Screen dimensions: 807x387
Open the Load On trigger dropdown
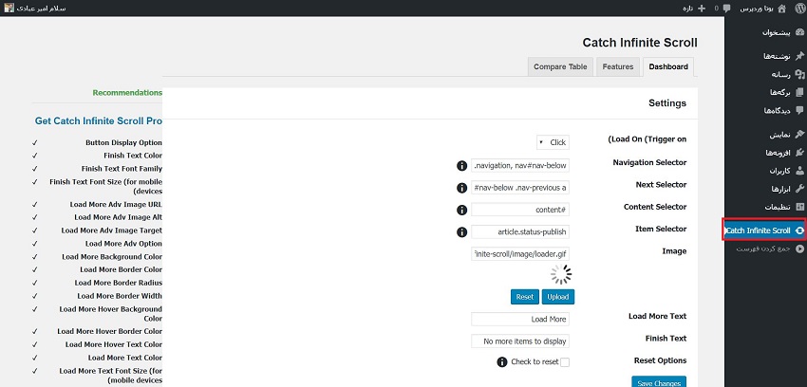(553, 142)
